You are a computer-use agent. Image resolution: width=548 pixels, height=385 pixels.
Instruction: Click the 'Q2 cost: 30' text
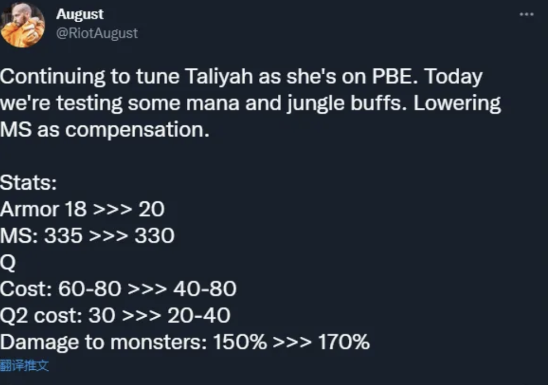pos(57,316)
